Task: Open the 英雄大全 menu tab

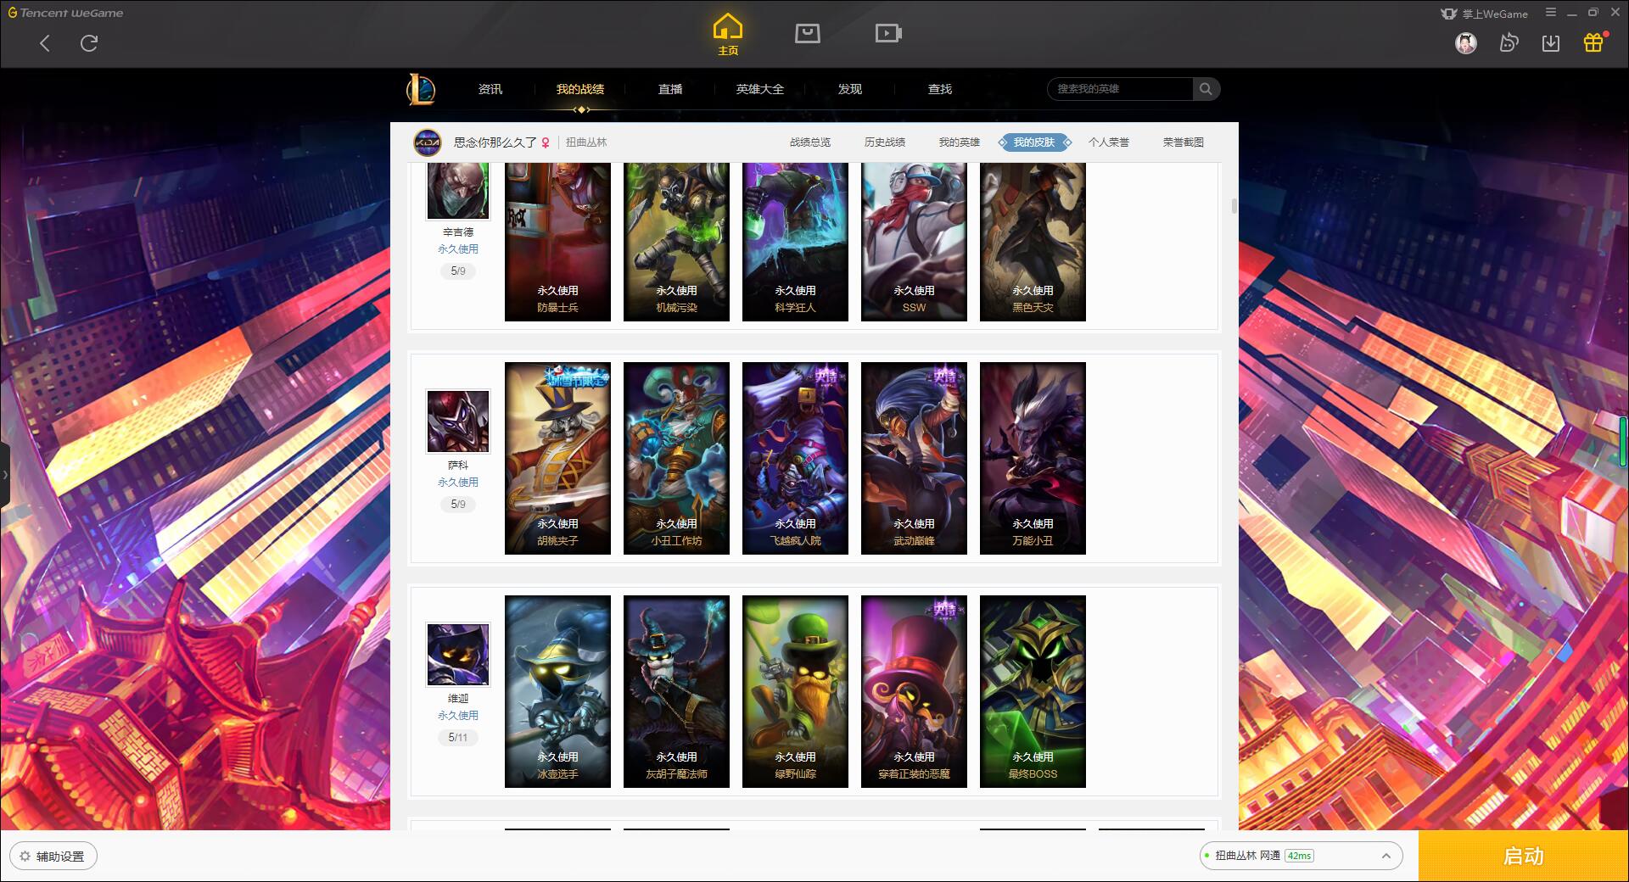Action: [x=760, y=89]
